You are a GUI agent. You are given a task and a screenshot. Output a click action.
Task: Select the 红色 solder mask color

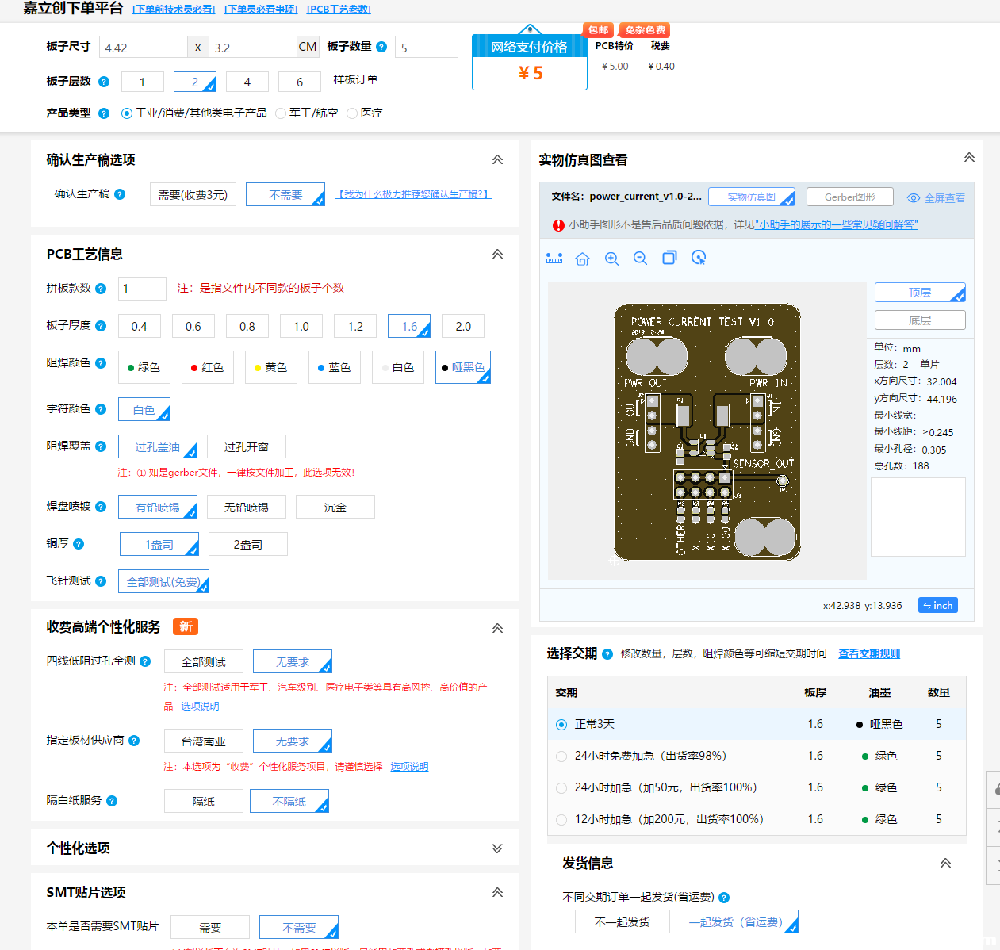pyautogui.click(x=207, y=366)
